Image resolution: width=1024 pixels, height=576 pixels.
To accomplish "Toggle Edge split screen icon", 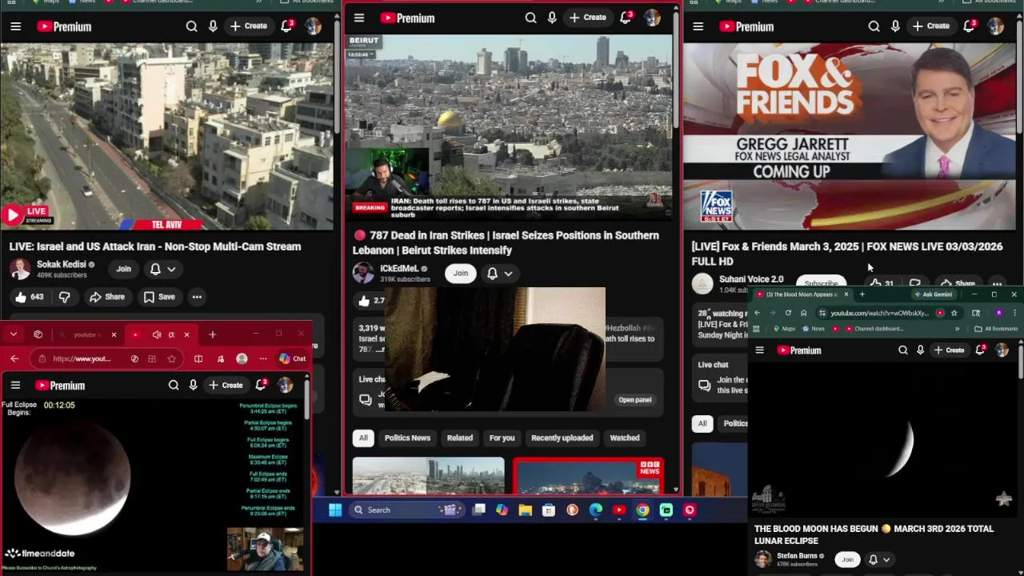I will (198, 358).
